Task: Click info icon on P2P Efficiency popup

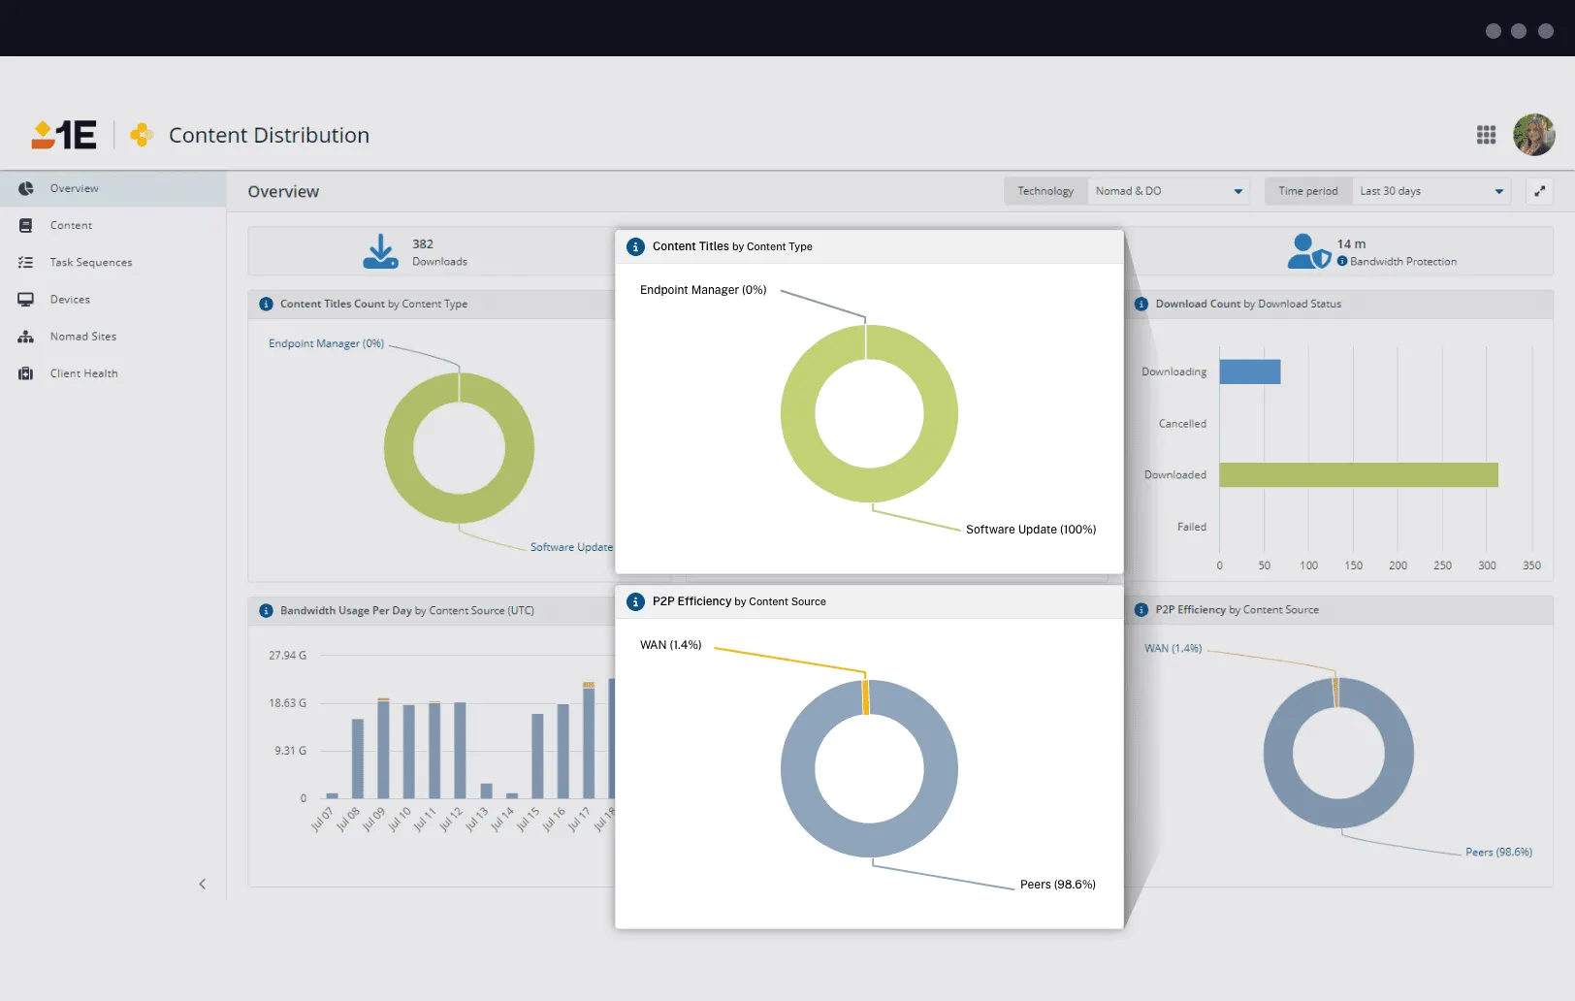Action: click(x=635, y=601)
